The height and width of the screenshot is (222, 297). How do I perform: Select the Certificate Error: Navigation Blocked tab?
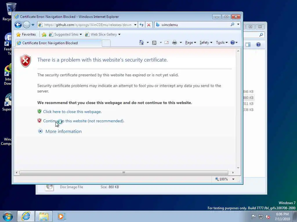click(x=59, y=43)
